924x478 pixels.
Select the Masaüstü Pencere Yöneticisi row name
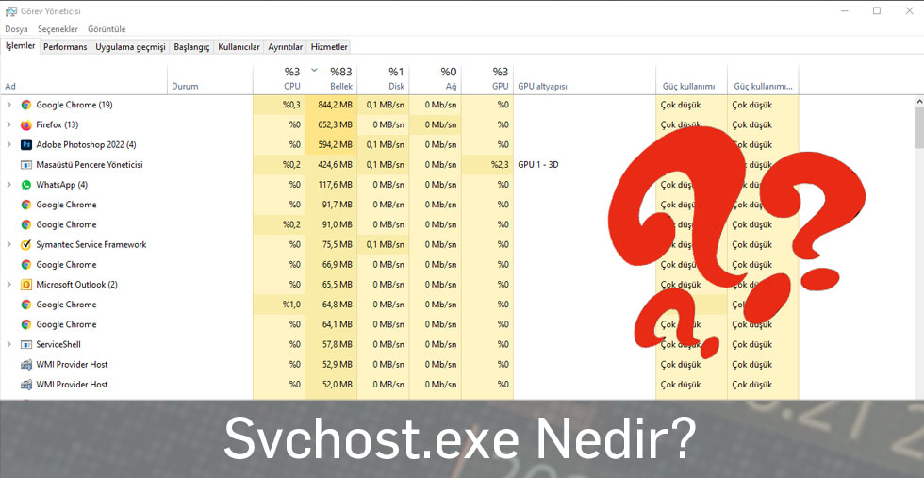point(90,165)
